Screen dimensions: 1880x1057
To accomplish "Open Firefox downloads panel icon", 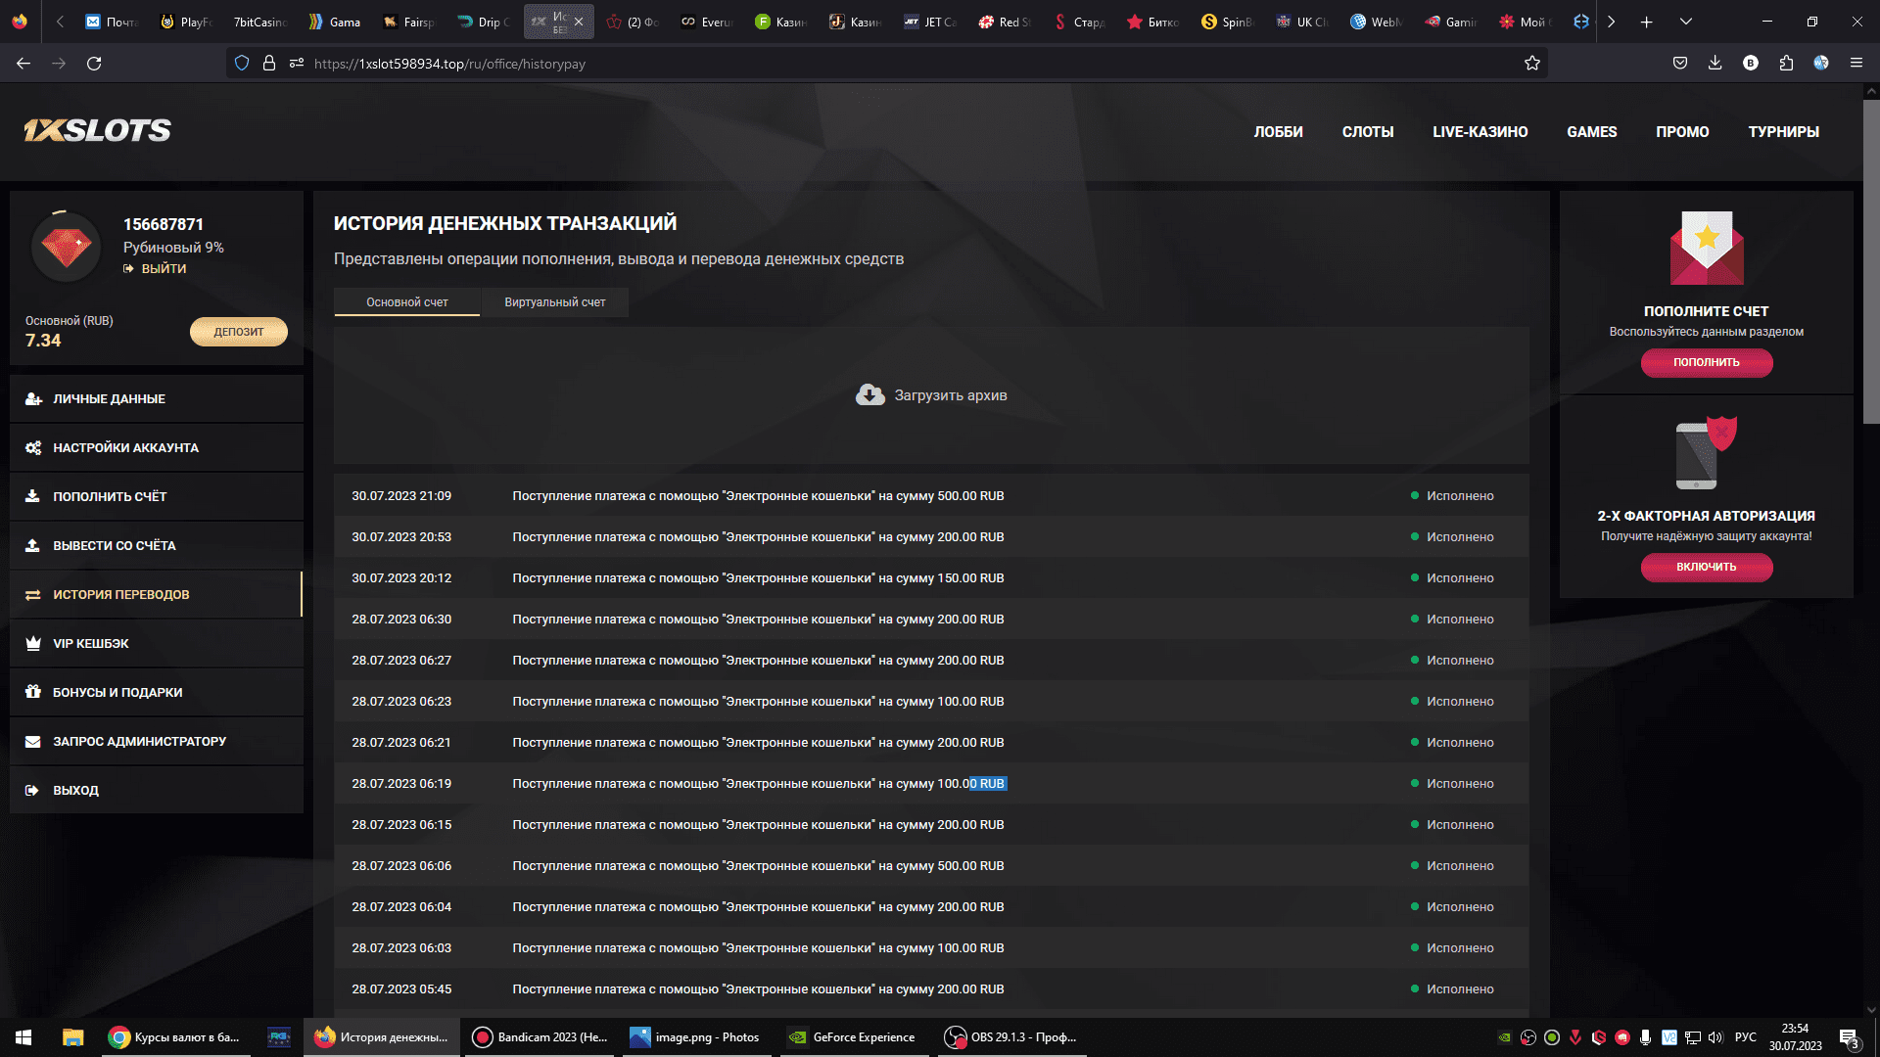I will (x=1715, y=64).
